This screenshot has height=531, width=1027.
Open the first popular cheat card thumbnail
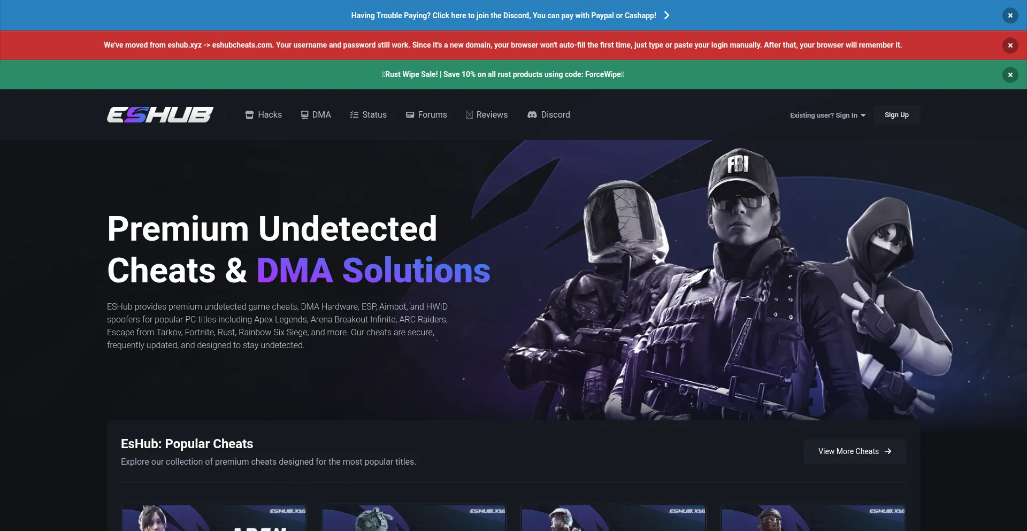pos(214,518)
